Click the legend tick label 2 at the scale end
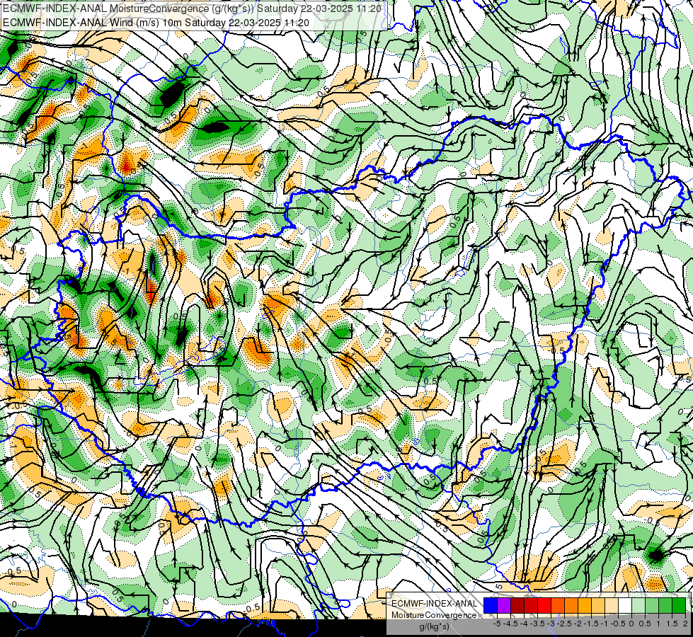 685,624
